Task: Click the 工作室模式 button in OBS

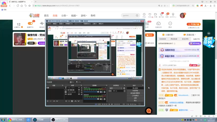Action: coord(135,96)
